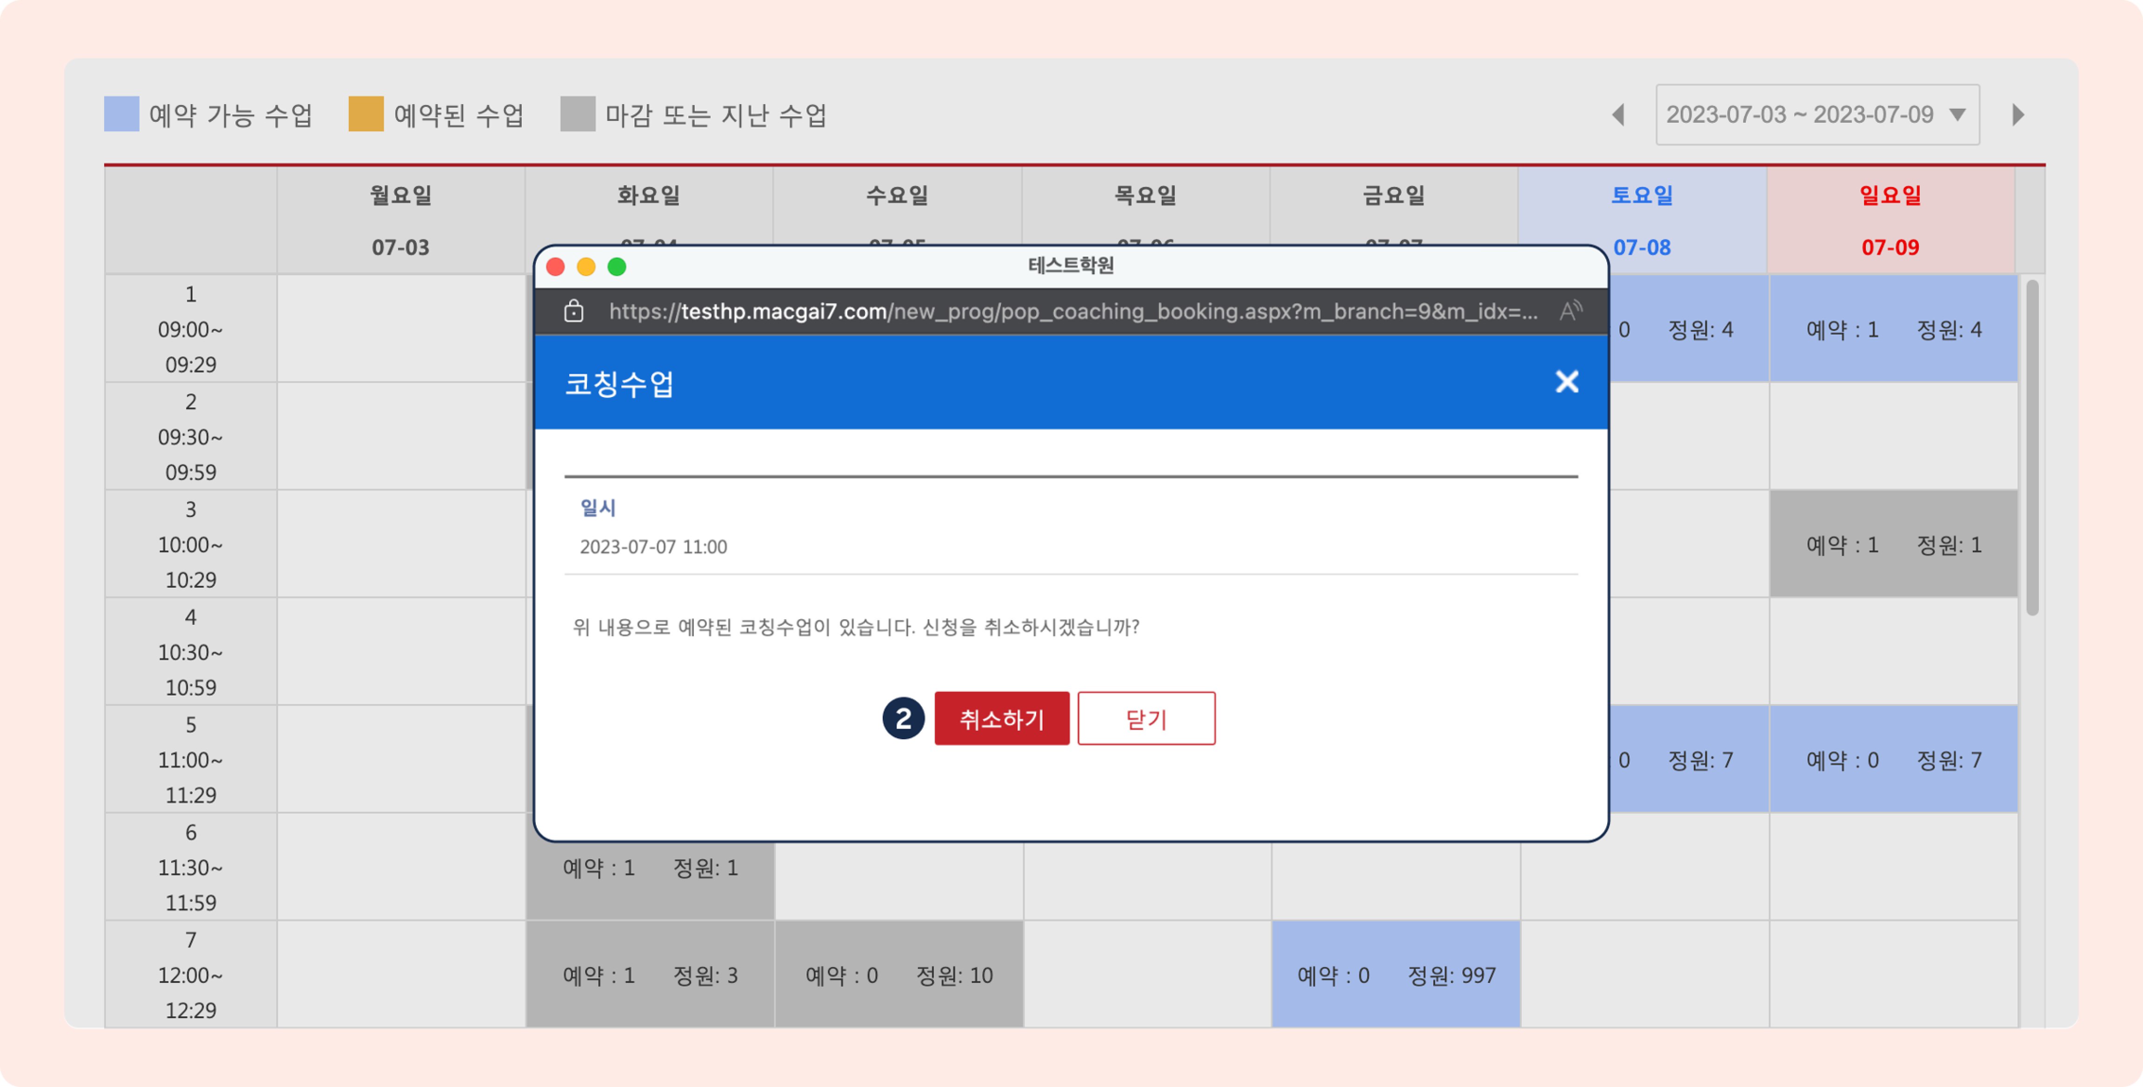The height and width of the screenshot is (1087, 2143).
Task: Click the orange 예약된 수업 legend swatch
Action: 365,114
